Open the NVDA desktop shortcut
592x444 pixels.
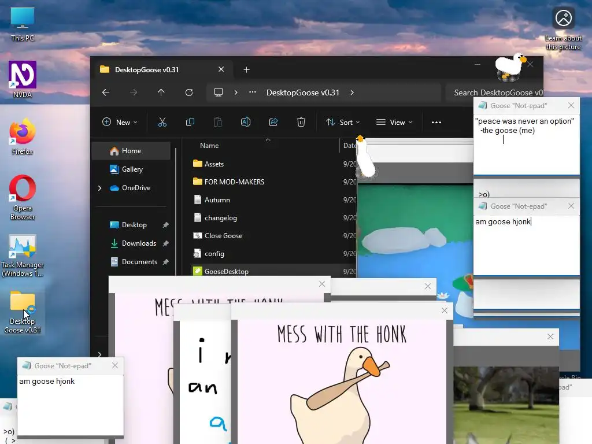[23, 79]
